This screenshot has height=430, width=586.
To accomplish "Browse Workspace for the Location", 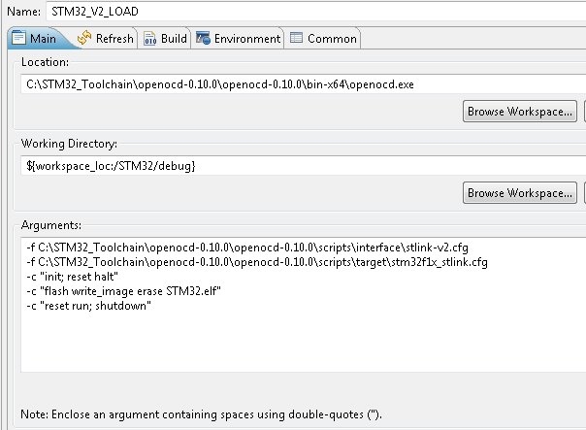I will pyautogui.click(x=519, y=112).
